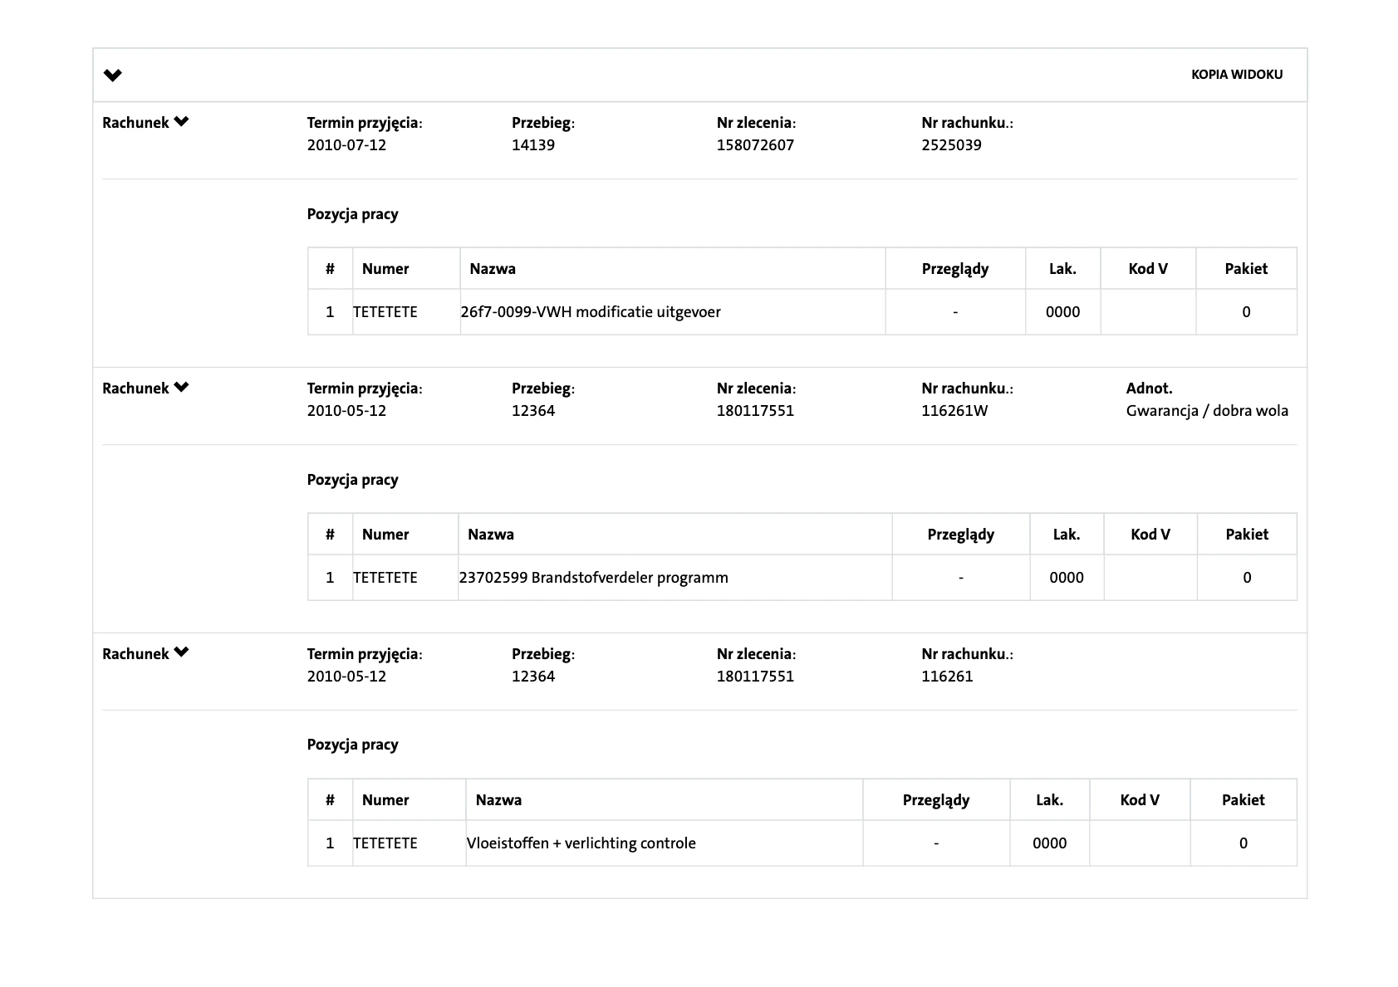Click the 'Kod V' header above the Brandstofverdeler row
Screen dimensions: 1398x987
coord(1150,535)
